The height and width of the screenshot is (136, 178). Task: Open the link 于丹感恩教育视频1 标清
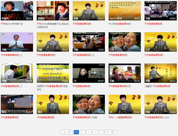[85, 117]
